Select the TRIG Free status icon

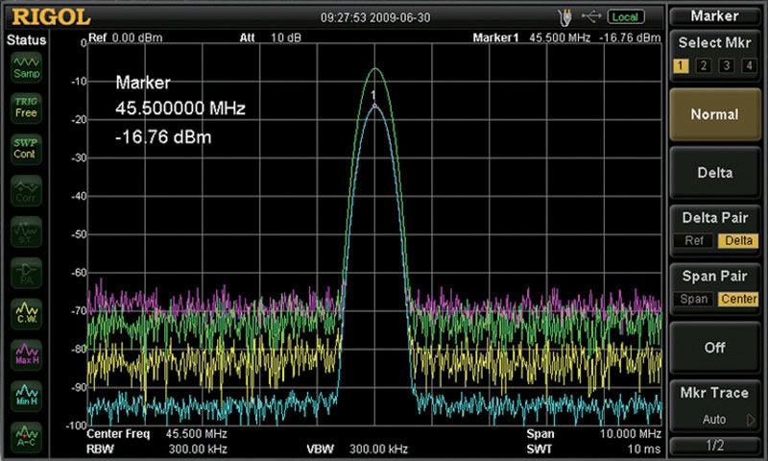[x=27, y=108]
